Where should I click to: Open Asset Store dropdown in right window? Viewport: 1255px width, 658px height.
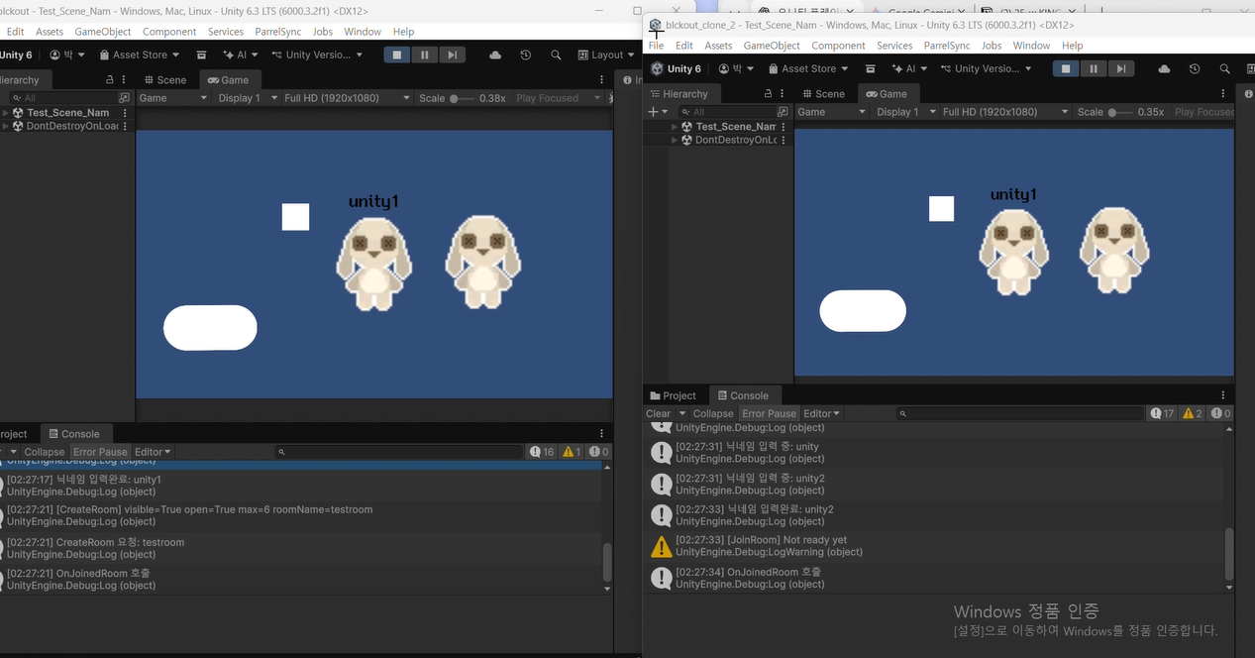(809, 69)
